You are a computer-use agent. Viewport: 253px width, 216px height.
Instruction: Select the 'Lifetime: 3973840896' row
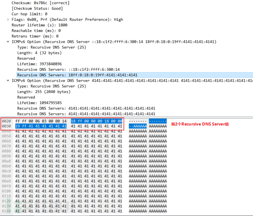39,64
